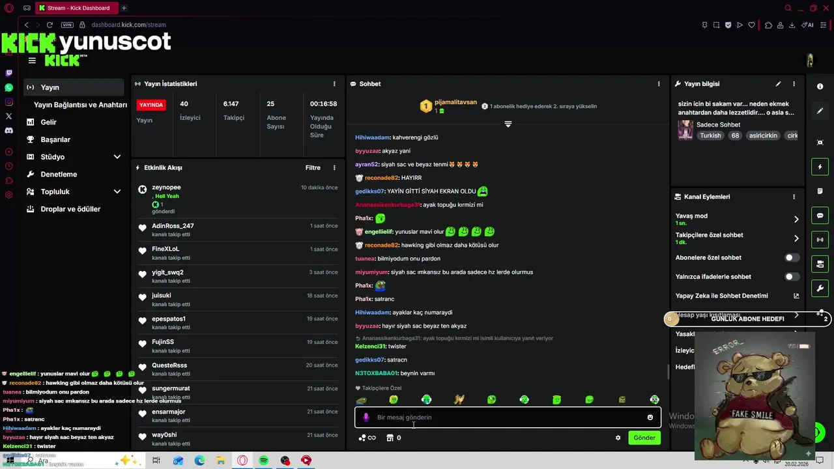Open Yayın Bağlantısı ve Anahtarı page
The height and width of the screenshot is (469, 834).
tap(80, 105)
